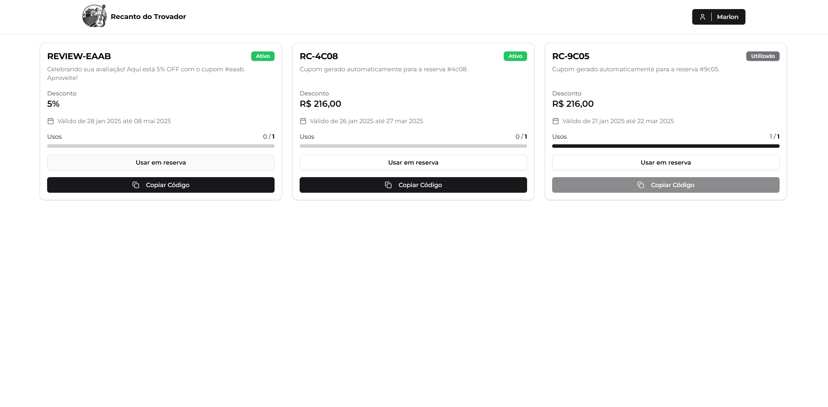The image size is (828, 407).
Task: Open the Marlon account menu
Action: (719, 17)
